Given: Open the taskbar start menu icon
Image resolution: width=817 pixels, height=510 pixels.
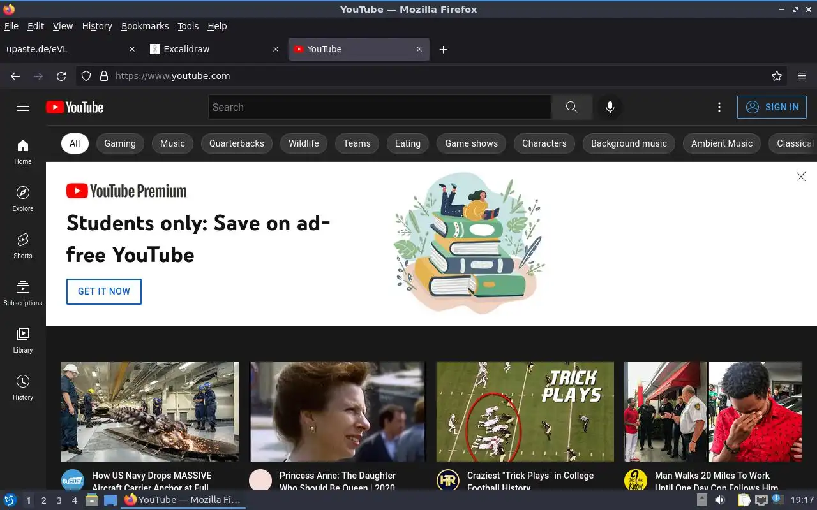Looking at the screenshot, I should coord(10,500).
